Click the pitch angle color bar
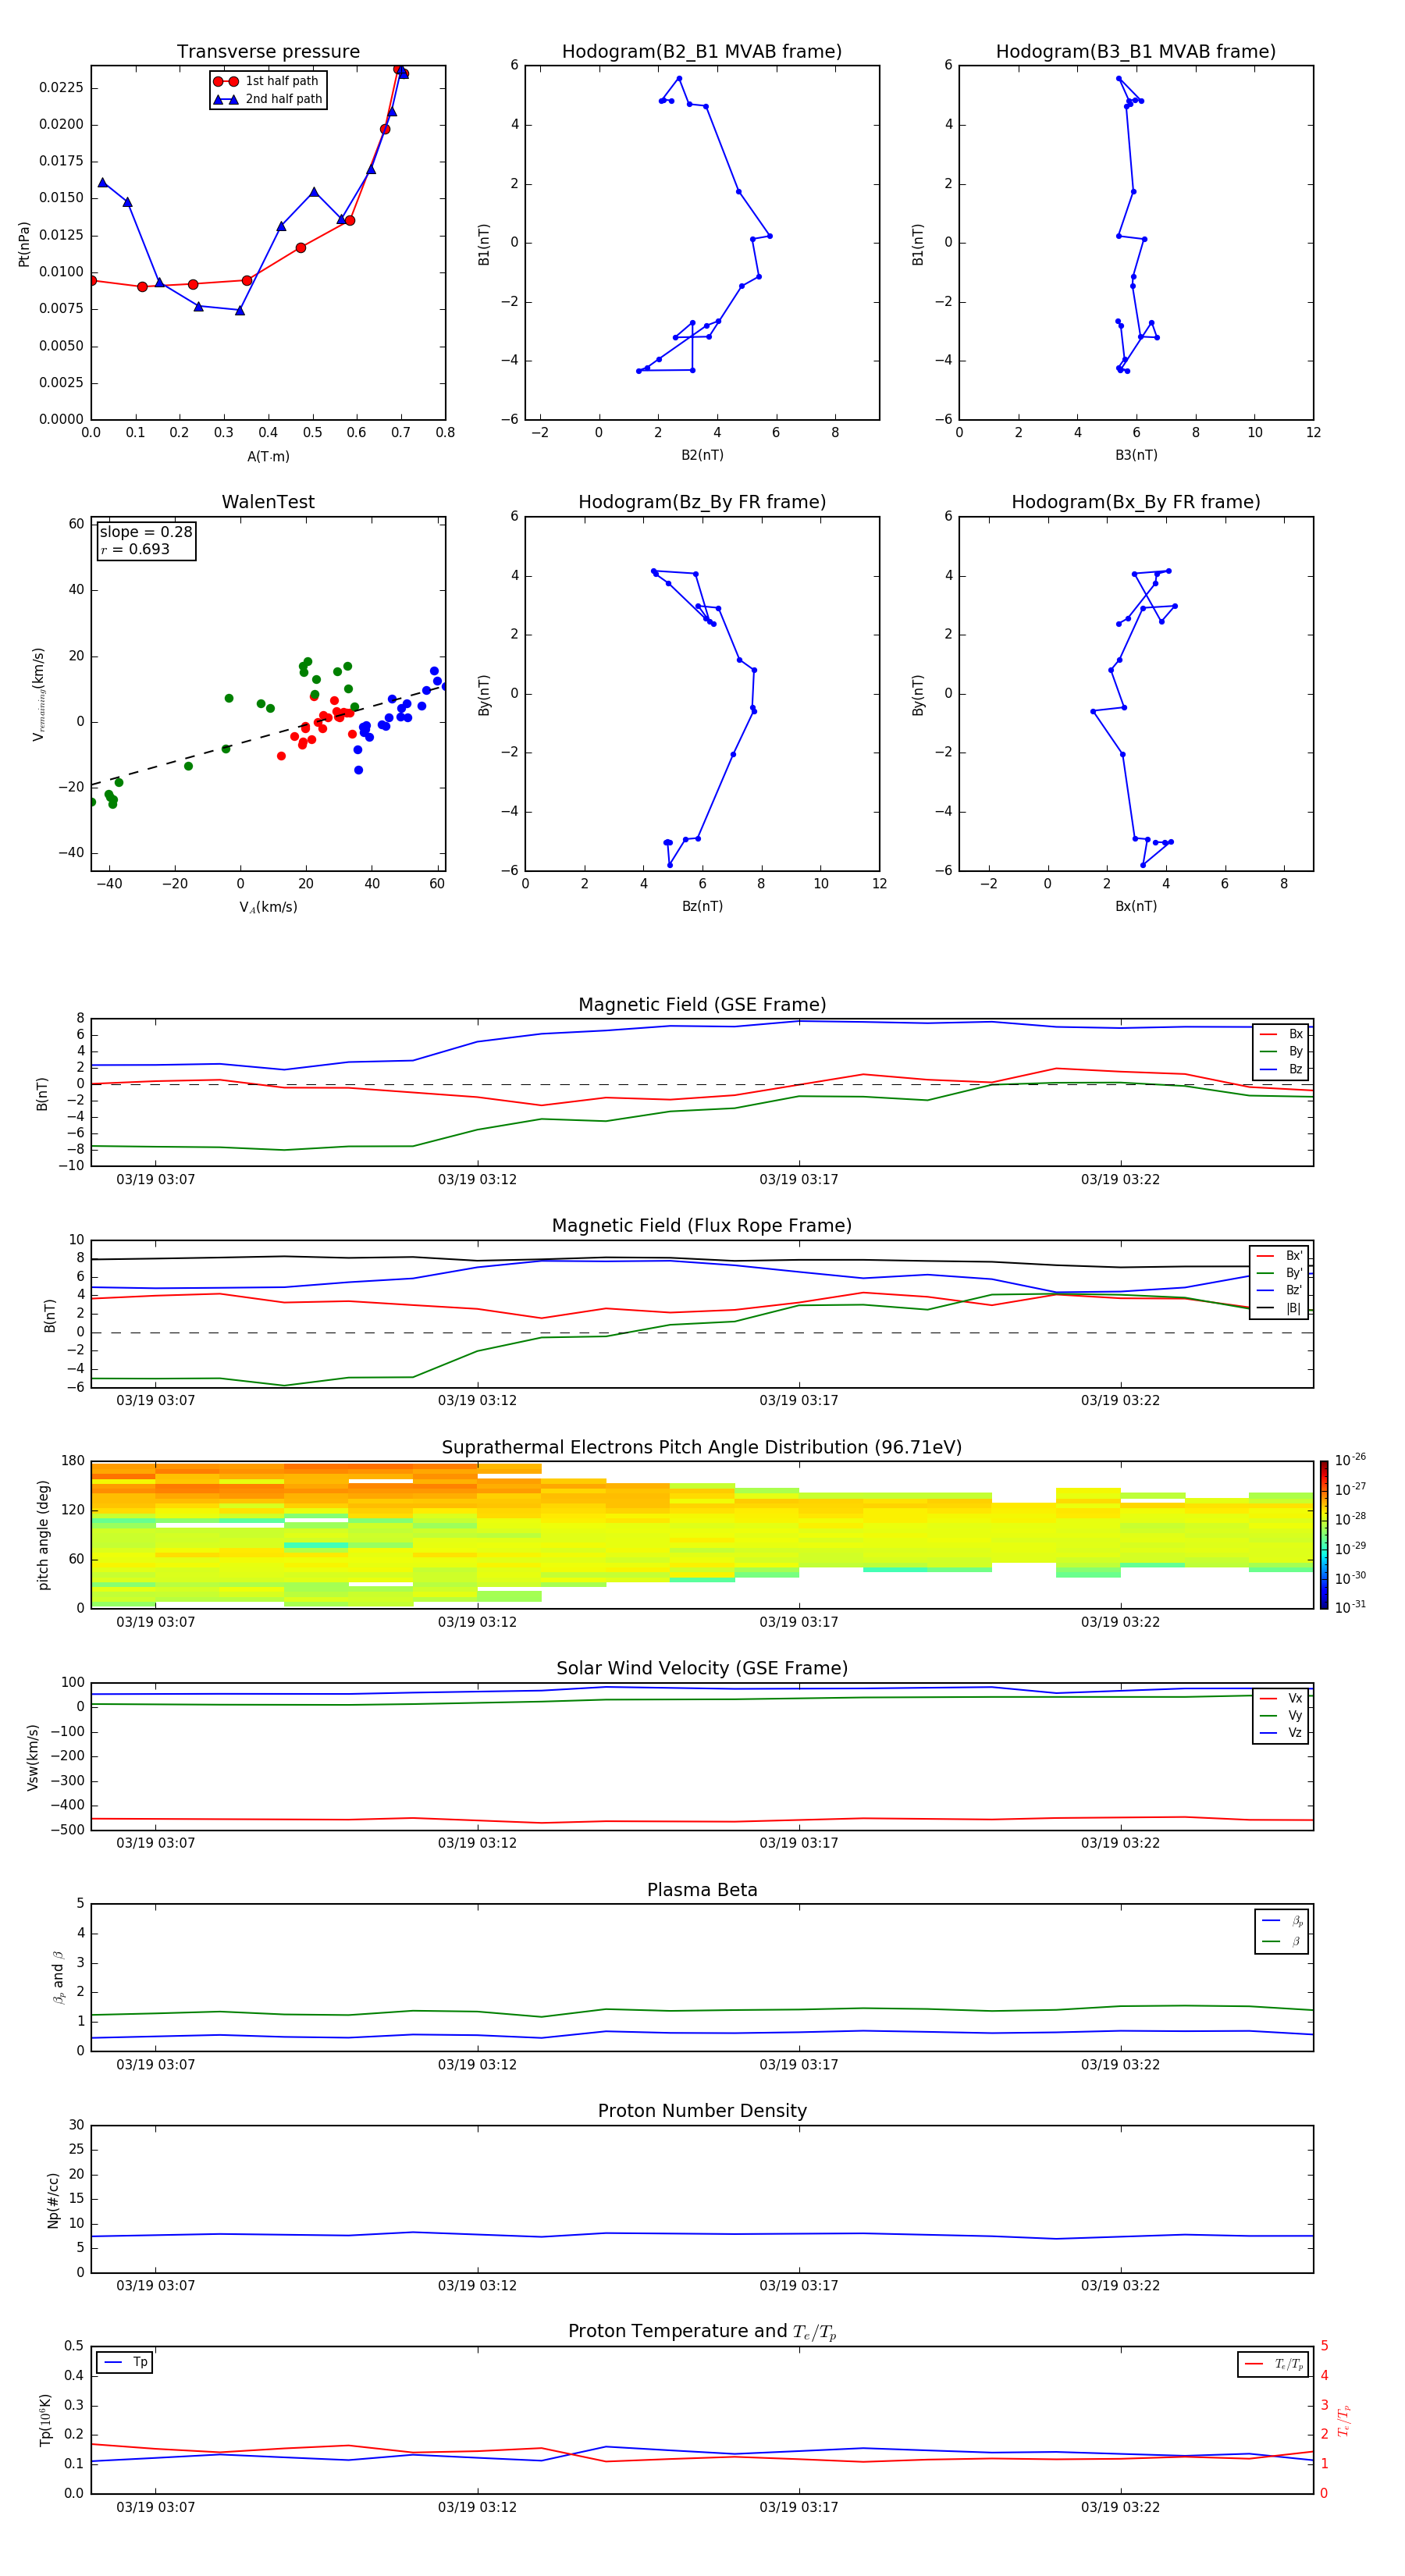This screenshot has width=1405, height=2576. click(1323, 1535)
